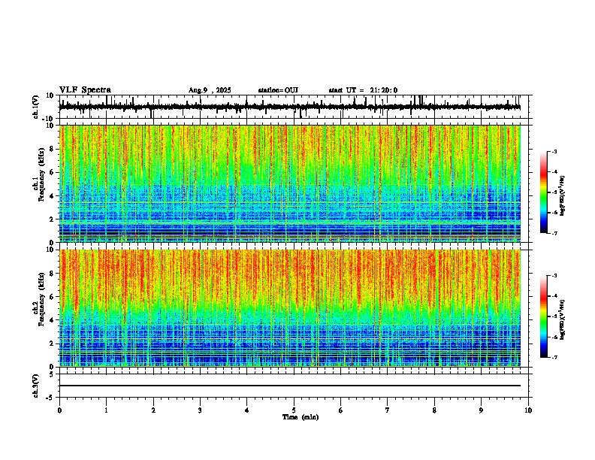The height and width of the screenshot is (460, 595).
Task: Click the ch.1 voltage waveform trace
Action: pos(289,107)
